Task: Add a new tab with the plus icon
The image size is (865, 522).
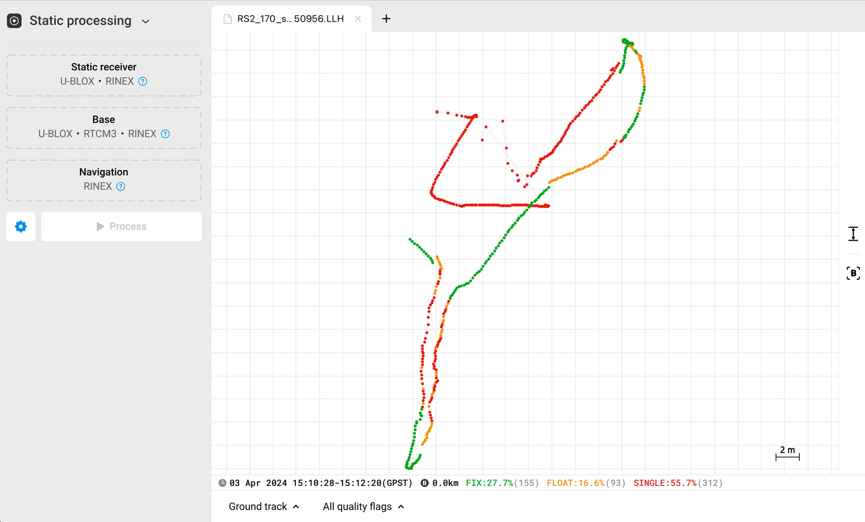Action: point(386,19)
